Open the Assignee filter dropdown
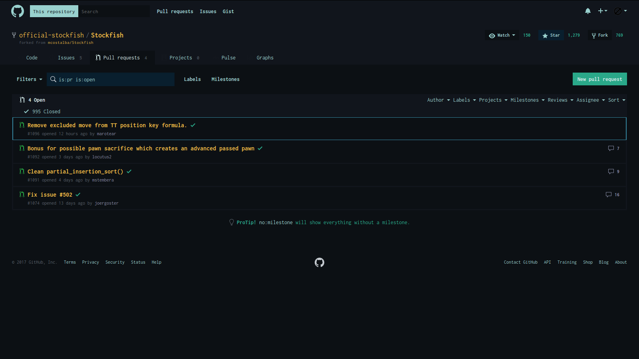This screenshot has width=639, height=359. tap(591, 100)
